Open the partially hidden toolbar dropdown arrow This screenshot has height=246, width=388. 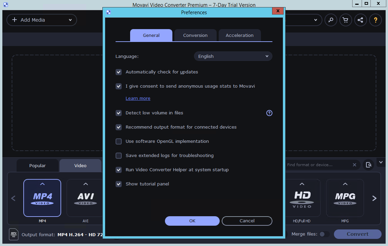315,20
